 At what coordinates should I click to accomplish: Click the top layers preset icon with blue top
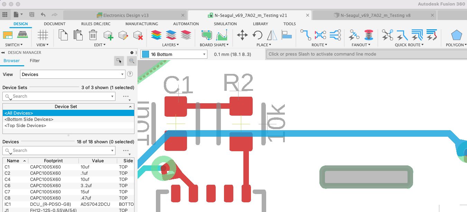[171, 35]
